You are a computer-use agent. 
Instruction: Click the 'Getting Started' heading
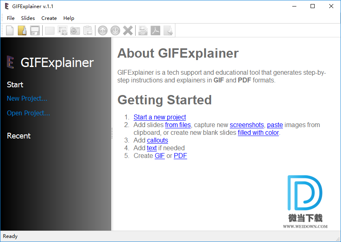[164, 100]
